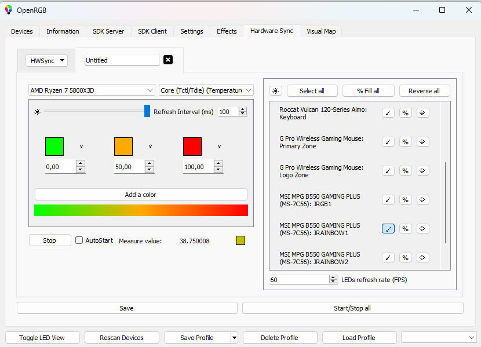Toggle checkmark for G Pro Logo Zone
The height and width of the screenshot is (347, 481).
(x=388, y=171)
